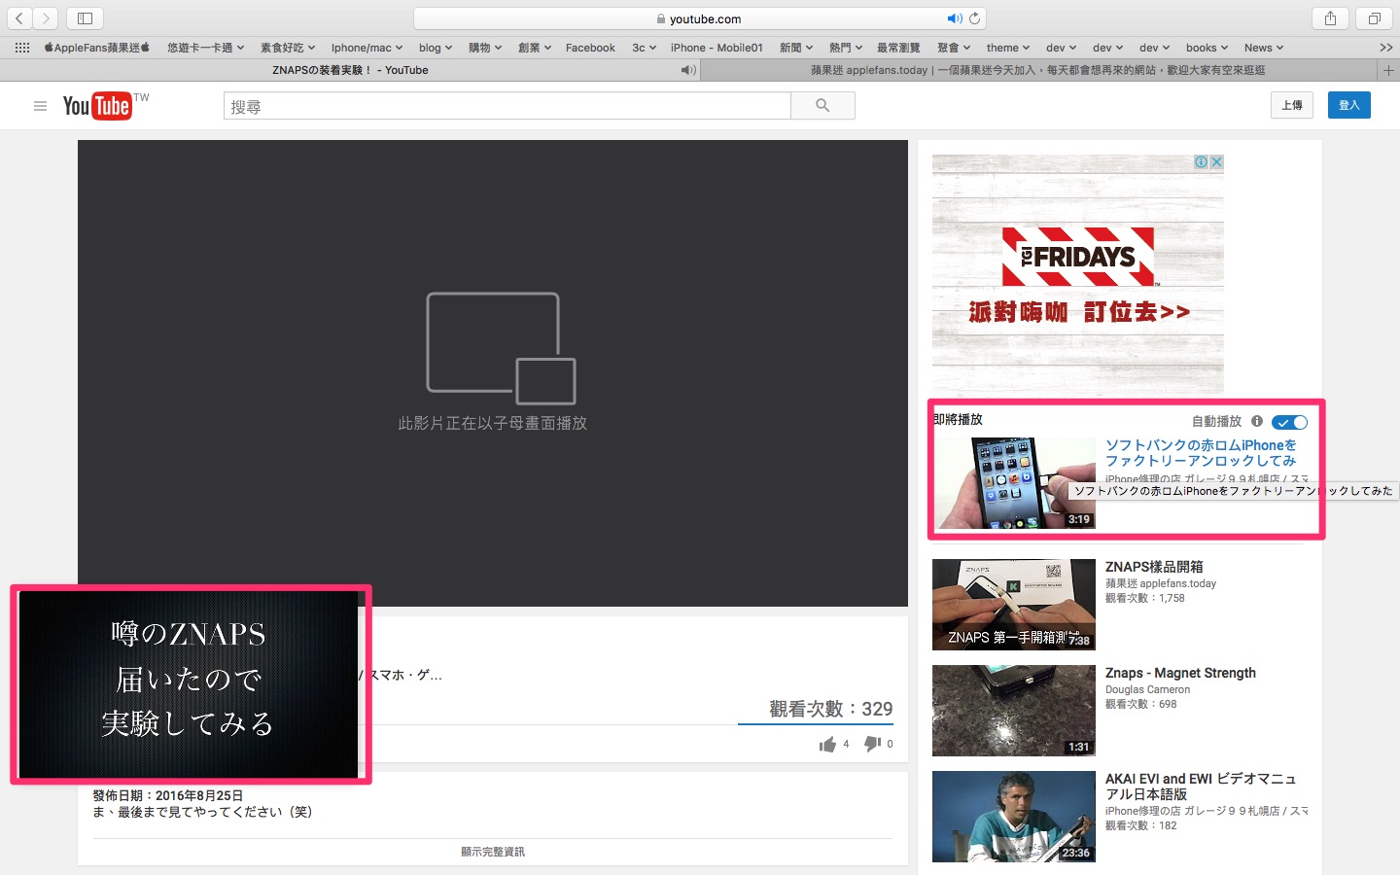Open the iPhone - Mobile01 bookmark

[717, 48]
